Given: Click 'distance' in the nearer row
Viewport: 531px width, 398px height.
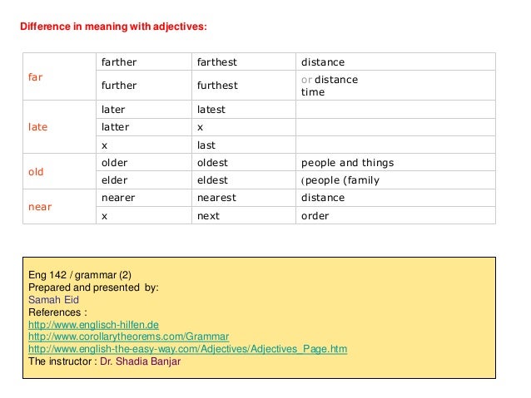Looking at the screenshot, I should (x=323, y=198).
